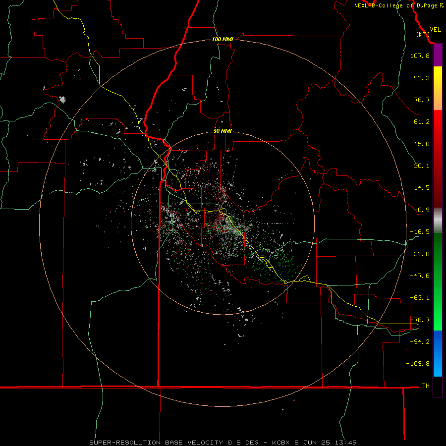Click the yellow-orange segment of the color bar

click(438, 88)
